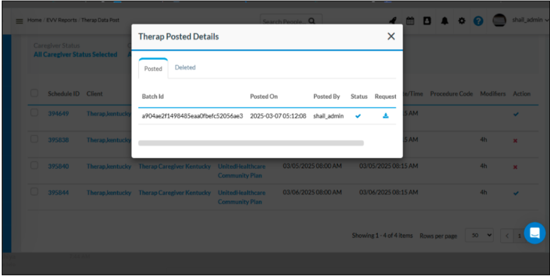Tick the checkbox for schedule 395840
The width and height of the screenshot is (550, 277).
(34, 166)
